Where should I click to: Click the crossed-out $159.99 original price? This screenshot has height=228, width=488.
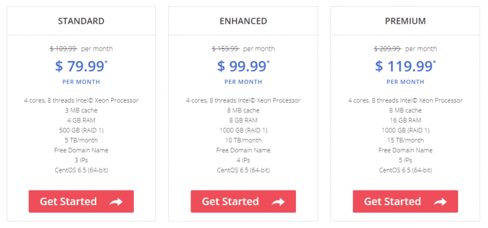225,48
